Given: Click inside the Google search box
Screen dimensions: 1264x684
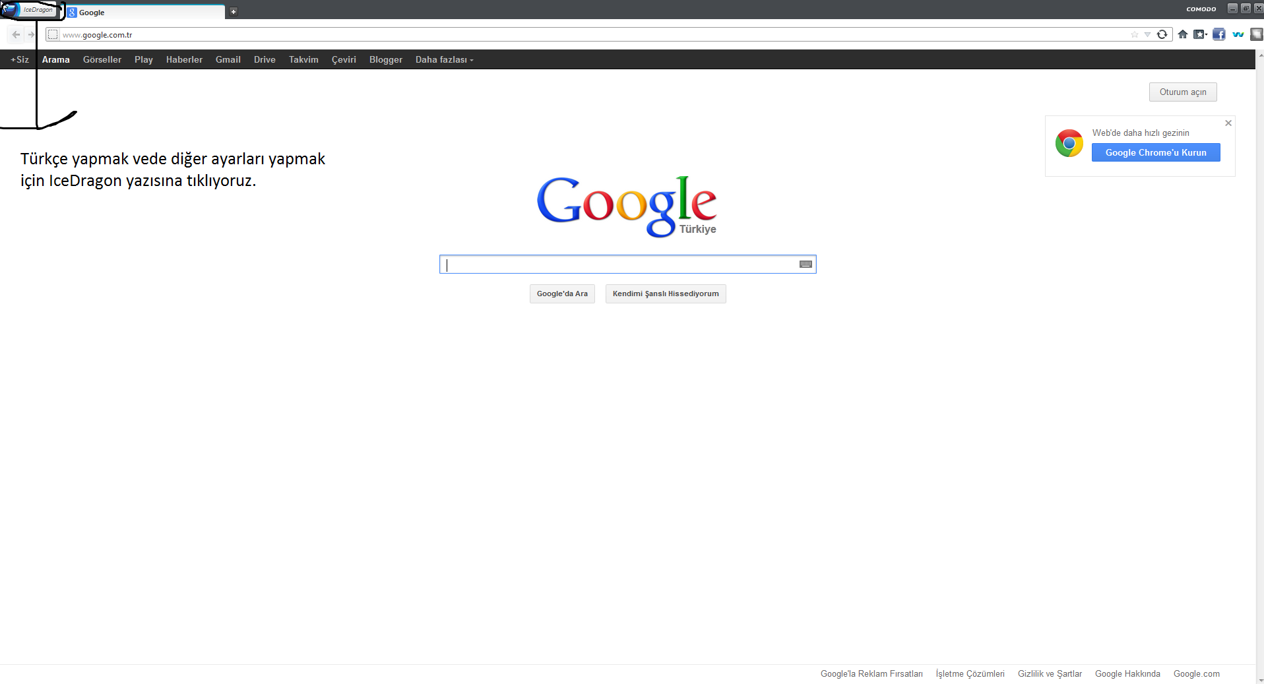Looking at the screenshot, I should (620, 264).
